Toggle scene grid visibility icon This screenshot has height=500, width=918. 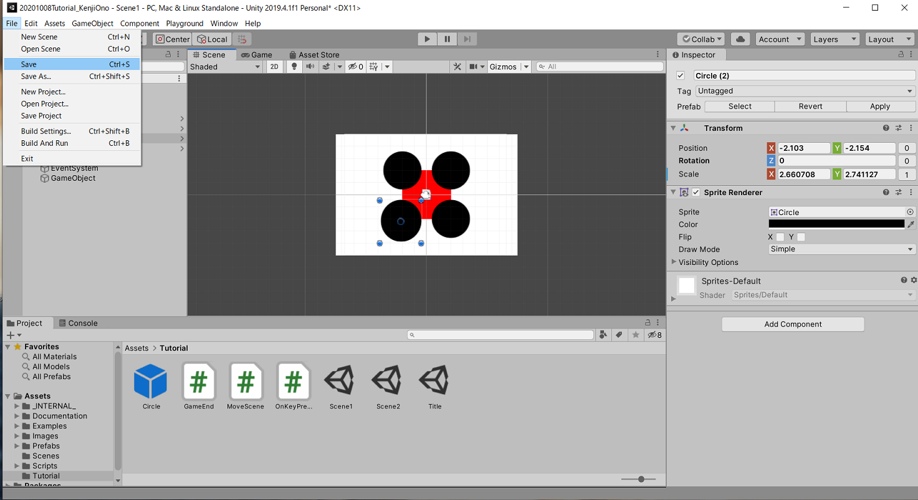click(373, 67)
